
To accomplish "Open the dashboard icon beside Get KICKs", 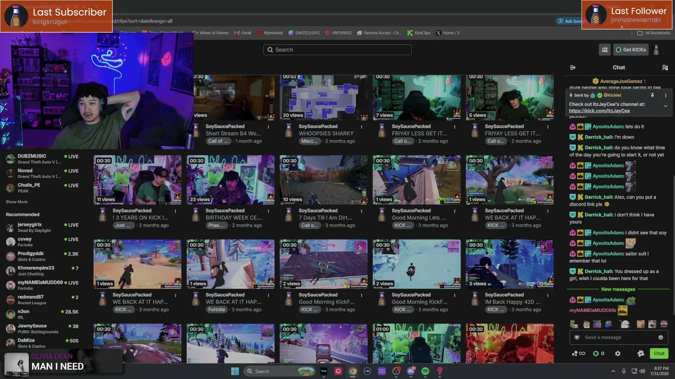I will point(605,50).
